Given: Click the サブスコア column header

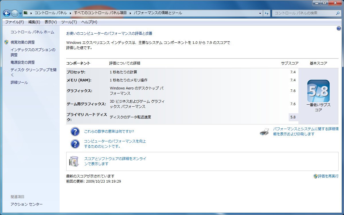Looking at the screenshot, I should (x=290, y=63).
